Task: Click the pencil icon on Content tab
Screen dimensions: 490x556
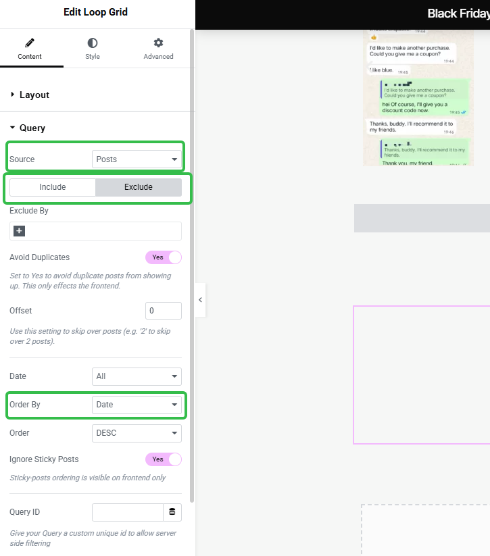Action: pos(30,43)
